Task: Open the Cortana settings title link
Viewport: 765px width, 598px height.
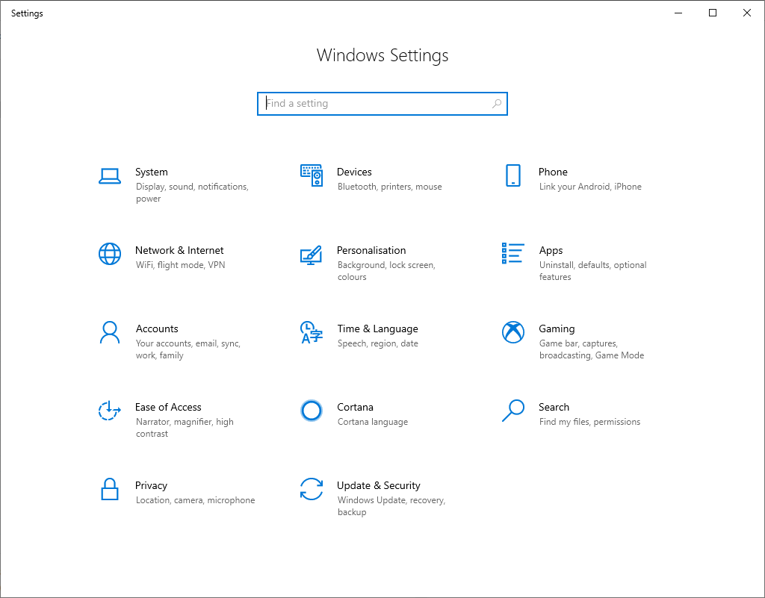Action: 355,408
